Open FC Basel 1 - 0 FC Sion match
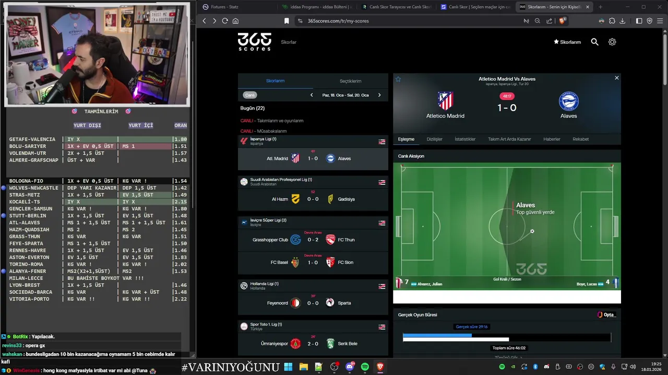This screenshot has width=668, height=375. [313, 262]
